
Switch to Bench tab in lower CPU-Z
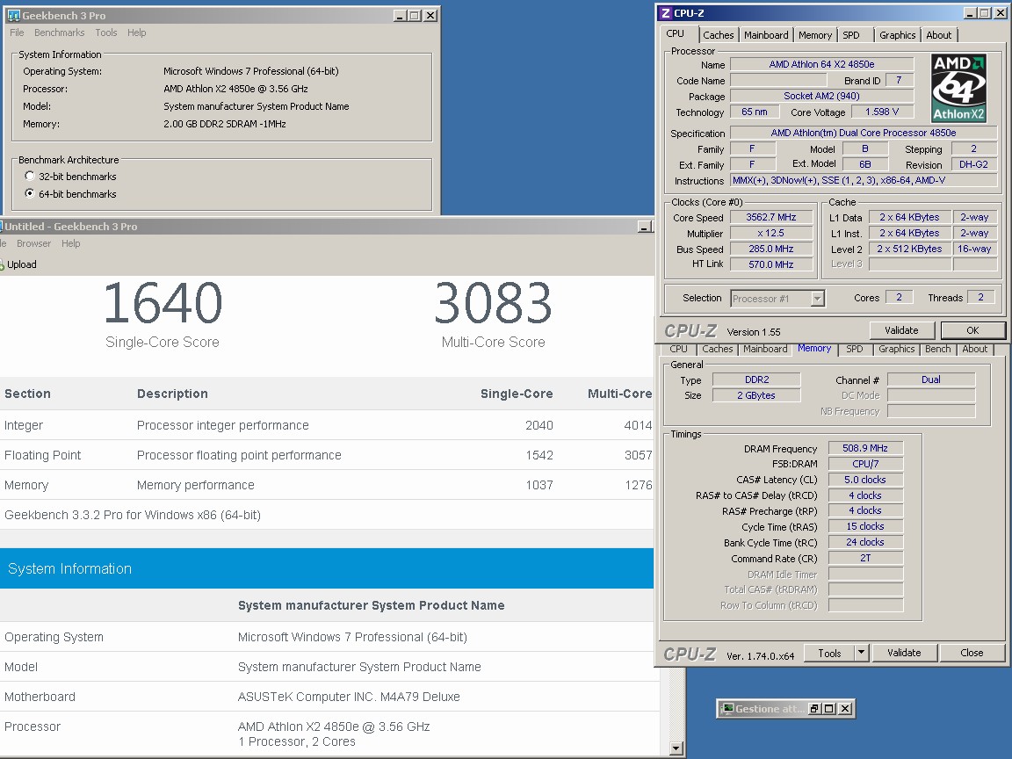point(938,349)
